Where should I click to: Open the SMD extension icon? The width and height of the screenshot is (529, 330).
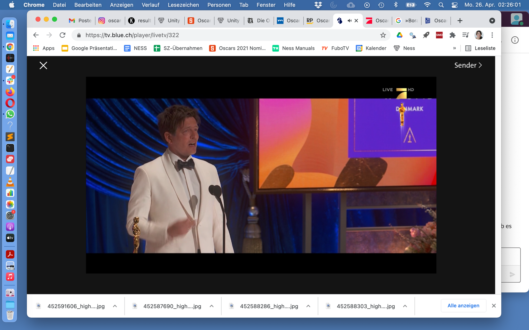[439, 35]
